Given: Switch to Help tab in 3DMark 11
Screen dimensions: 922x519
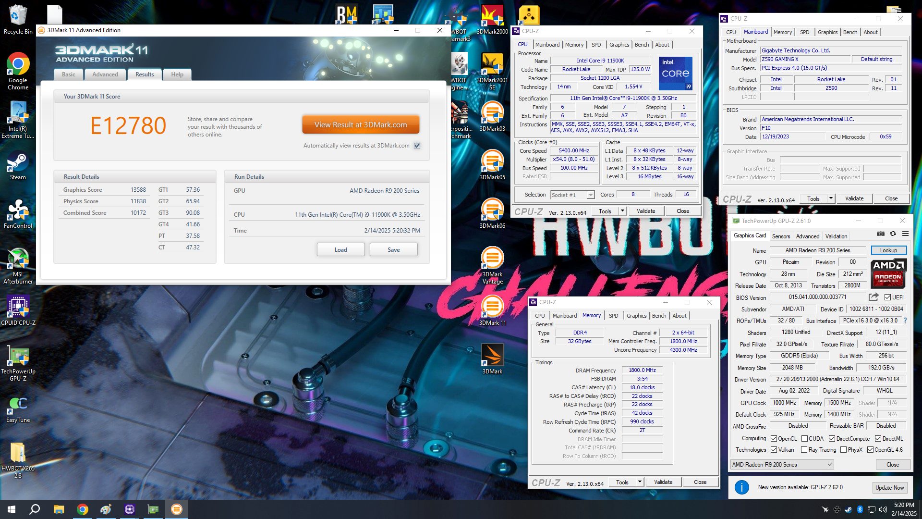Looking at the screenshot, I should pos(177,74).
